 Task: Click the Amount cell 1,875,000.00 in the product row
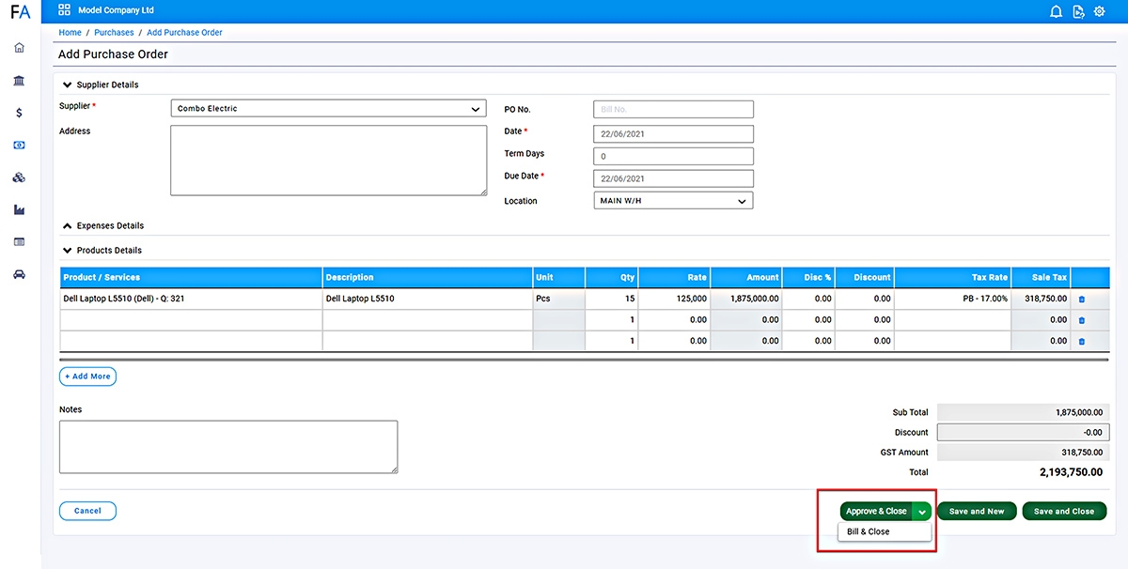click(x=746, y=299)
